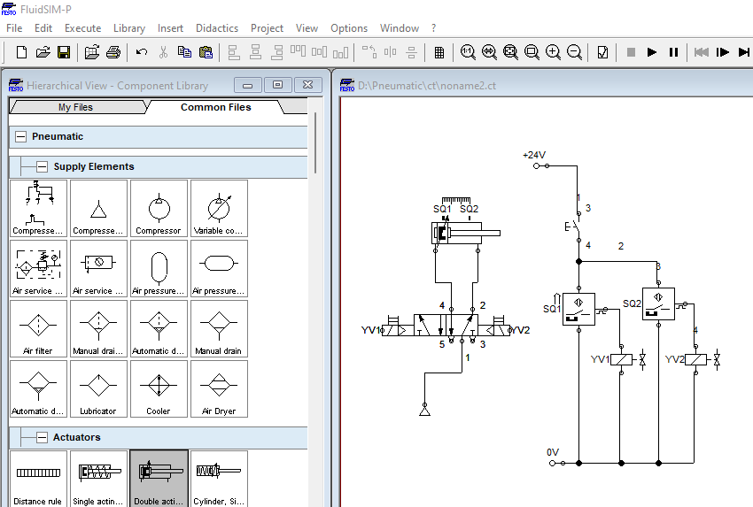This screenshot has height=507, width=753.
Task: Maximize the Component Library window
Action: point(277,85)
